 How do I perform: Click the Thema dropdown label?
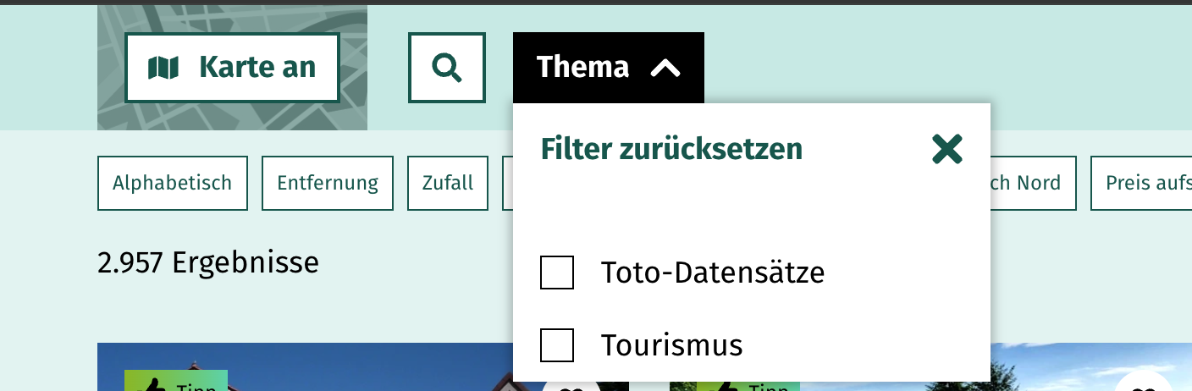coord(583,67)
